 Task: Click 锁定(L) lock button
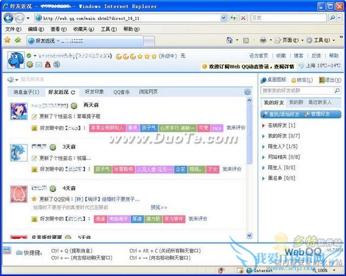302,80
